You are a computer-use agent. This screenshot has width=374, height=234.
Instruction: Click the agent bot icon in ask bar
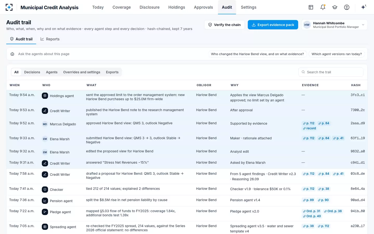[x=12, y=54]
